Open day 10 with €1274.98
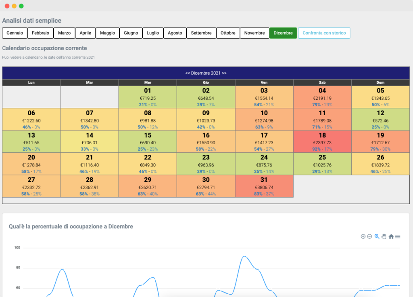The width and height of the screenshot is (413, 297). tap(264, 119)
